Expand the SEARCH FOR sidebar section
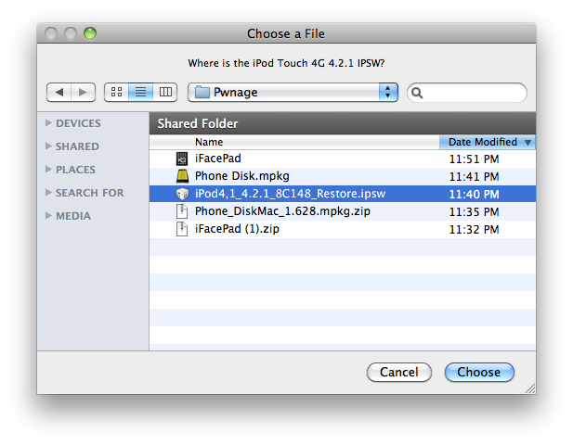573x445 pixels. click(48, 193)
